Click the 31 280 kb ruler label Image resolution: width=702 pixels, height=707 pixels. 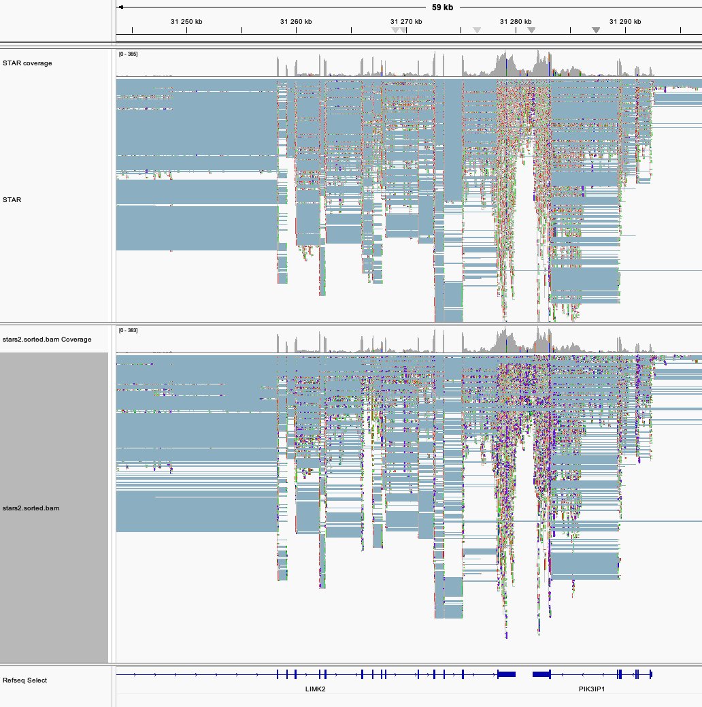coord(516,21)
